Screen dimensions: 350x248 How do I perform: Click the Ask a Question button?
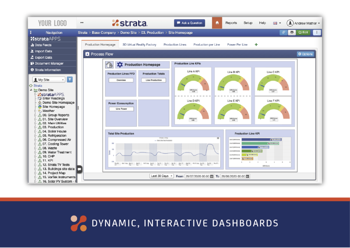coord(189,23)
